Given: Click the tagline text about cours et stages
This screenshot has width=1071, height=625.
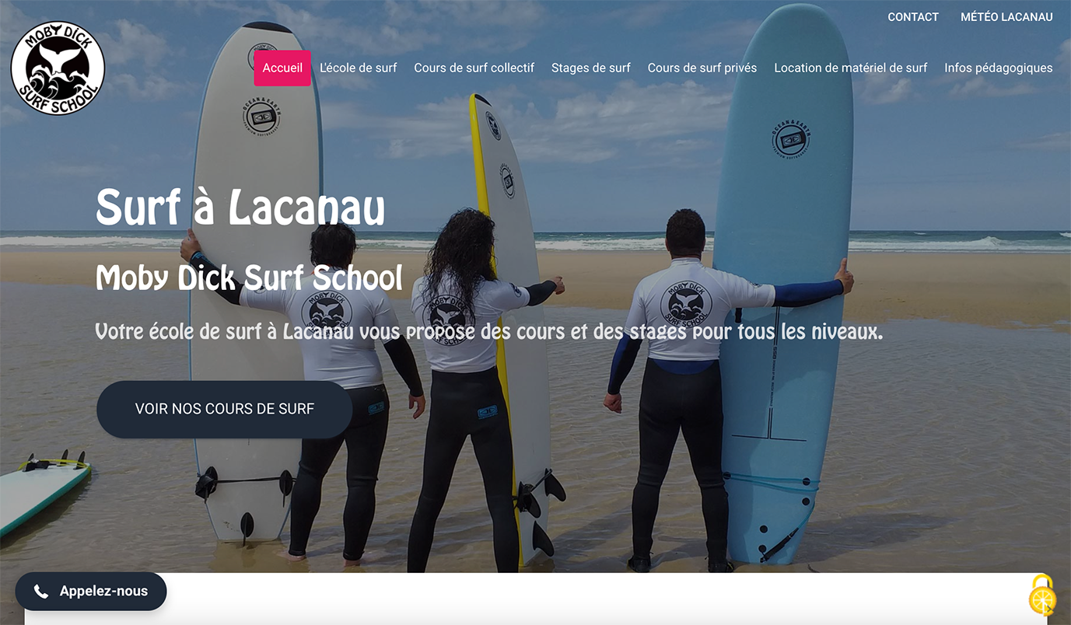Looking at the screenshot, I should click(489, 333).
